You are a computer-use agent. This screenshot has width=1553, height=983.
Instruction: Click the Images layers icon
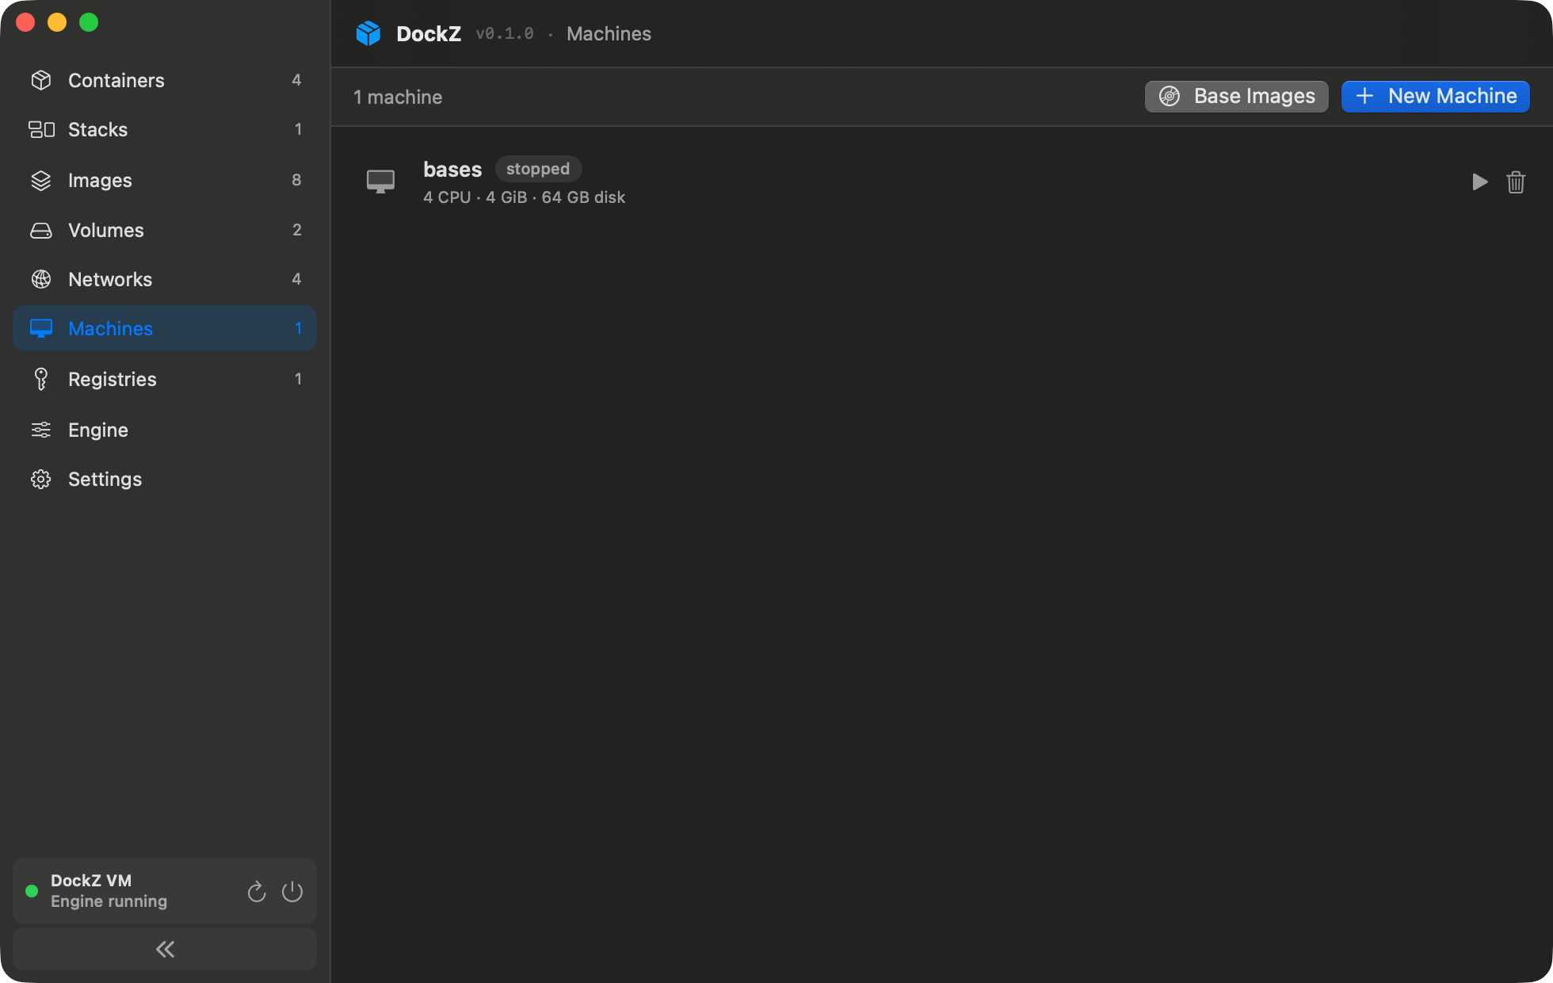coord(41,180)
